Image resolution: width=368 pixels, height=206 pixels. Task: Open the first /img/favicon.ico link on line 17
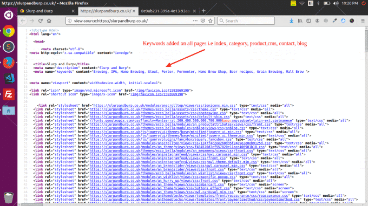[x=163, y=91]
